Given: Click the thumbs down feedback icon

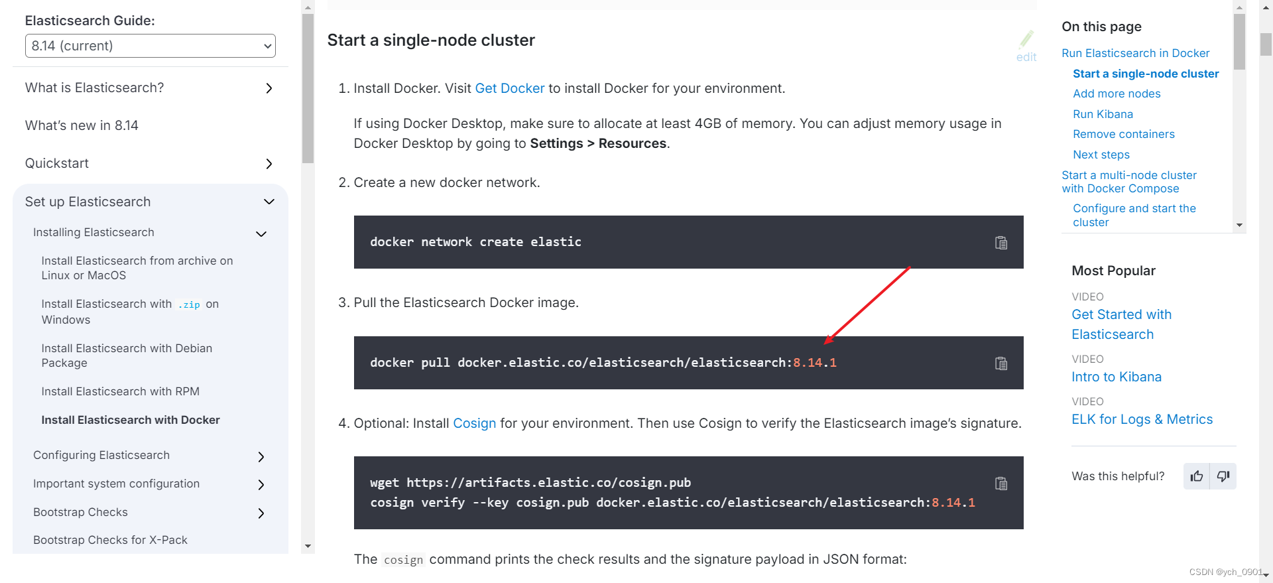Looking at the screenshot, I should [x=1223, y=476].
